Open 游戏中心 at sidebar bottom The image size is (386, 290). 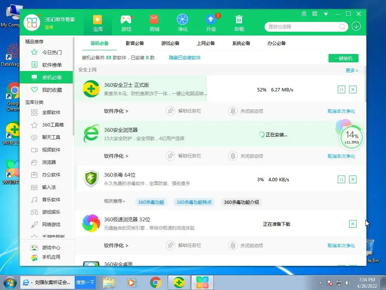point(45,247)
